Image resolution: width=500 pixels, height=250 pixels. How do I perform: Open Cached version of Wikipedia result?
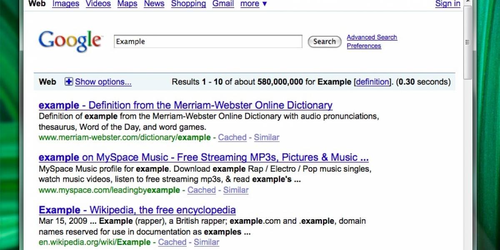point(172,242)
